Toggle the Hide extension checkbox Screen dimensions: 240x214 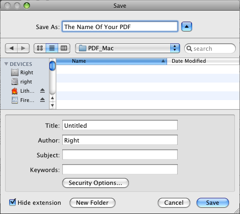(12, 202)
